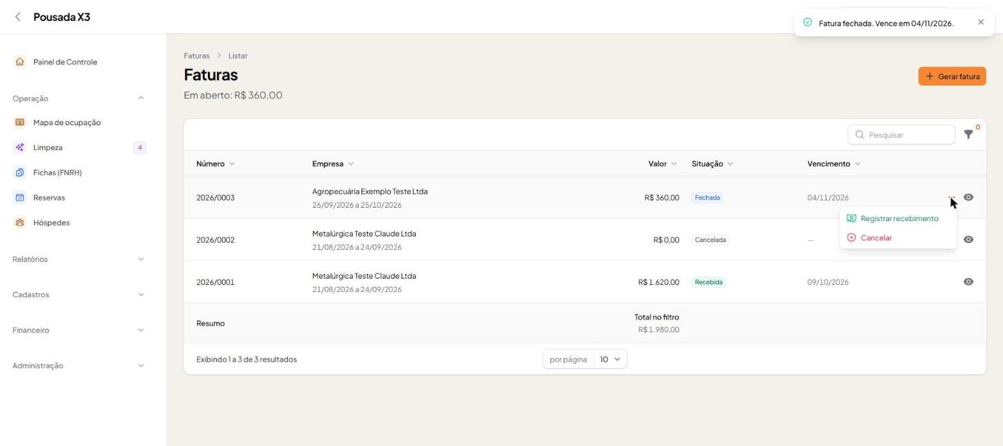Click the Gerar fatura button

click(952, 77)
